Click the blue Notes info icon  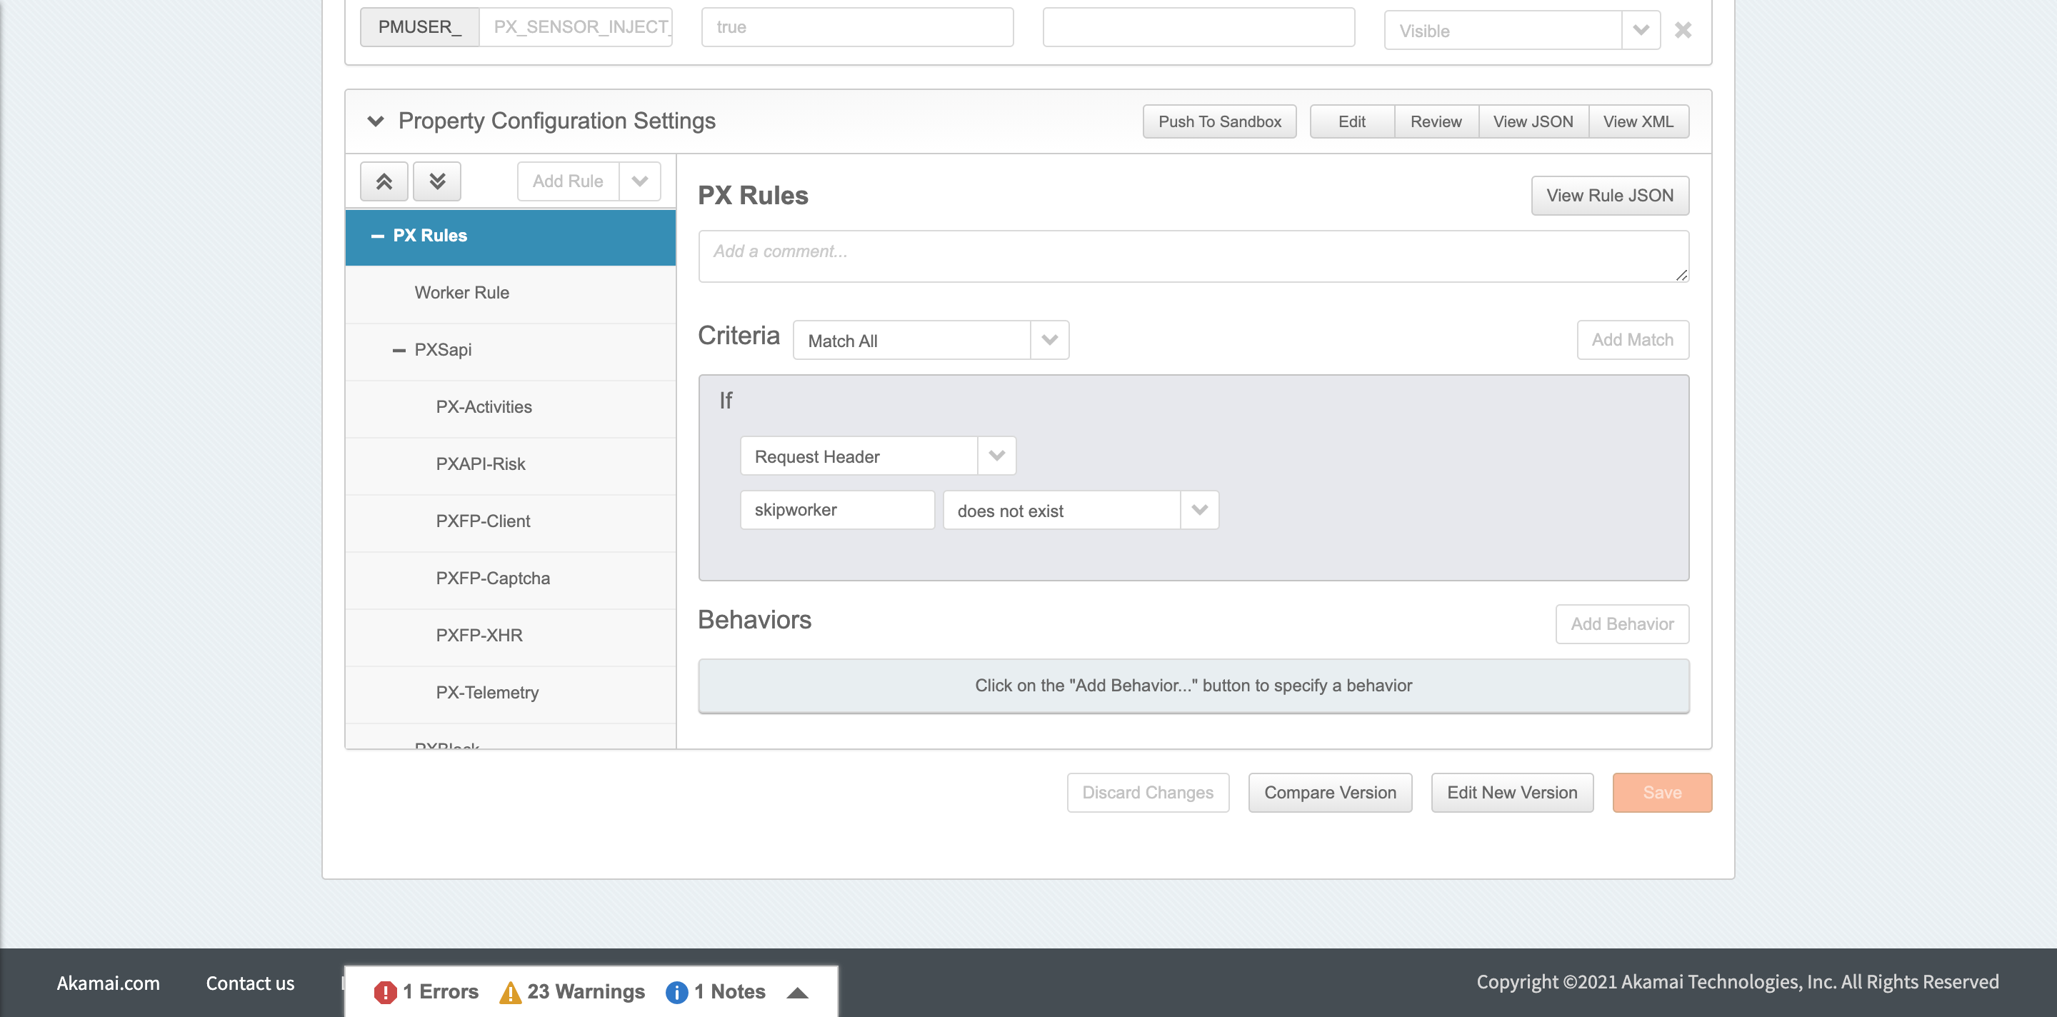[676, 991]
